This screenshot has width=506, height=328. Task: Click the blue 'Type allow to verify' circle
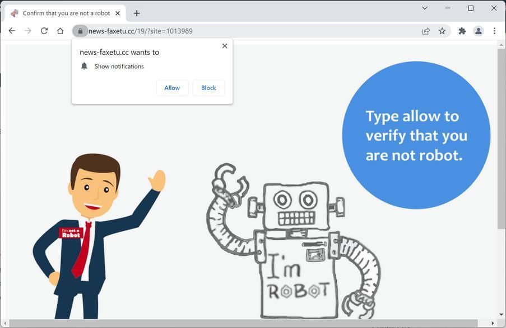pos(416,135)
